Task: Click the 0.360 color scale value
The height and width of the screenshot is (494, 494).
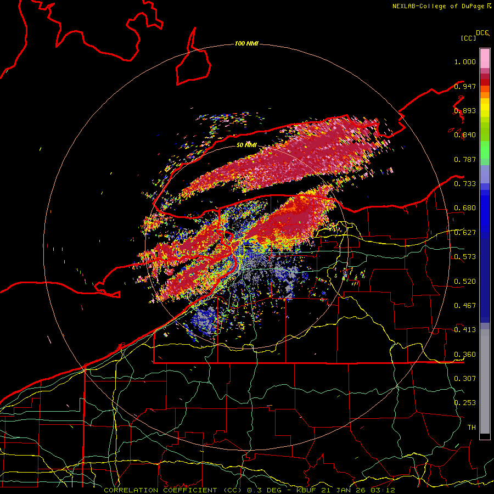Action: tap(465, 355)
